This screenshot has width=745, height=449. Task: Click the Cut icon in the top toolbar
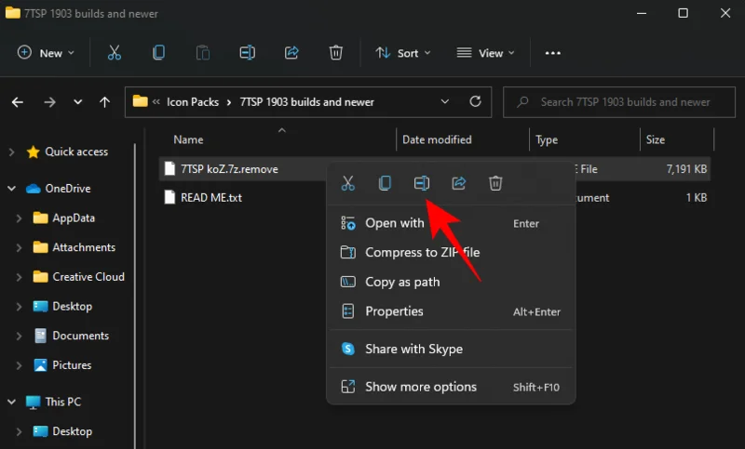[114, 53]
